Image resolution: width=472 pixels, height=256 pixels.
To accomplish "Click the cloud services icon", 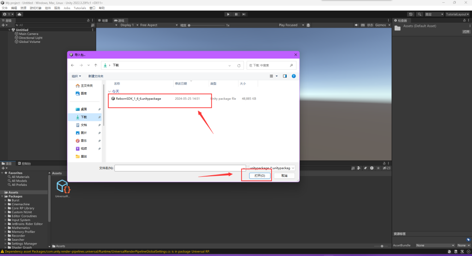I will click(x=20, y=14).
